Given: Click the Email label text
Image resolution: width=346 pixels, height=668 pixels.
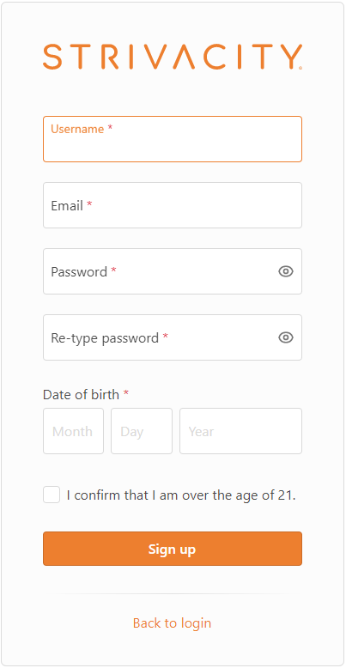Looking at the screenshot, I should (67, 206).
